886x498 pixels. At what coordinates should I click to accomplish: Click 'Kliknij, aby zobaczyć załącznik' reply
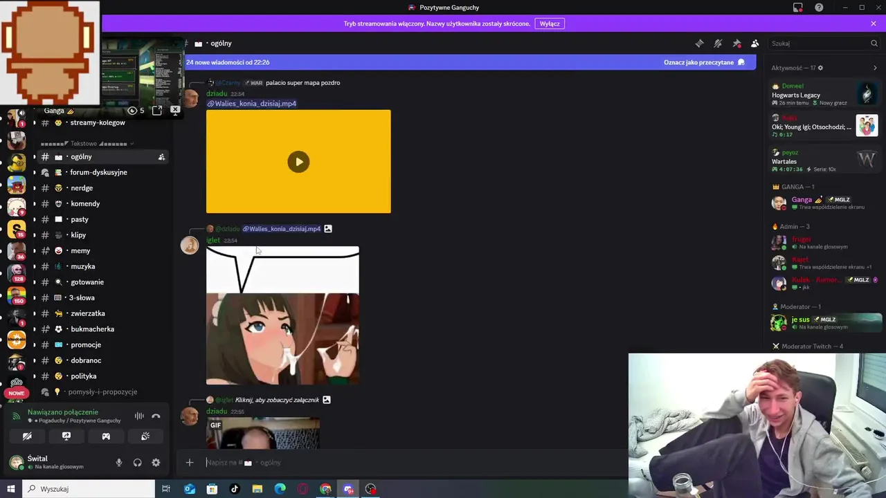(277, 400)
